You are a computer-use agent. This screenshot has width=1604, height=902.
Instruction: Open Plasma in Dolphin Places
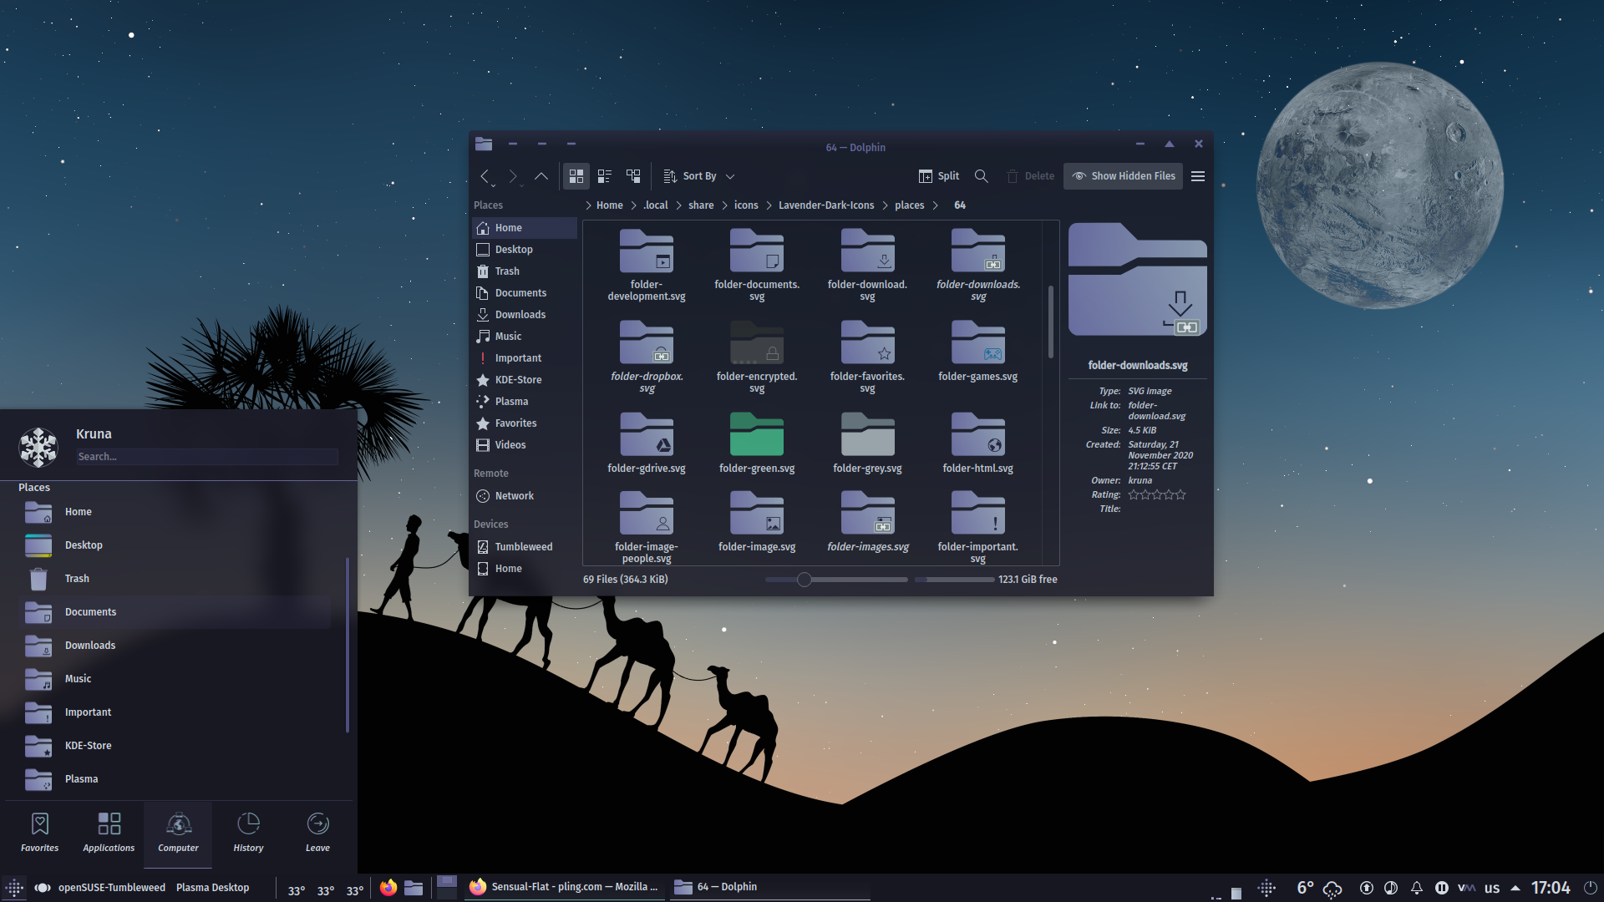tap(525, 402)
